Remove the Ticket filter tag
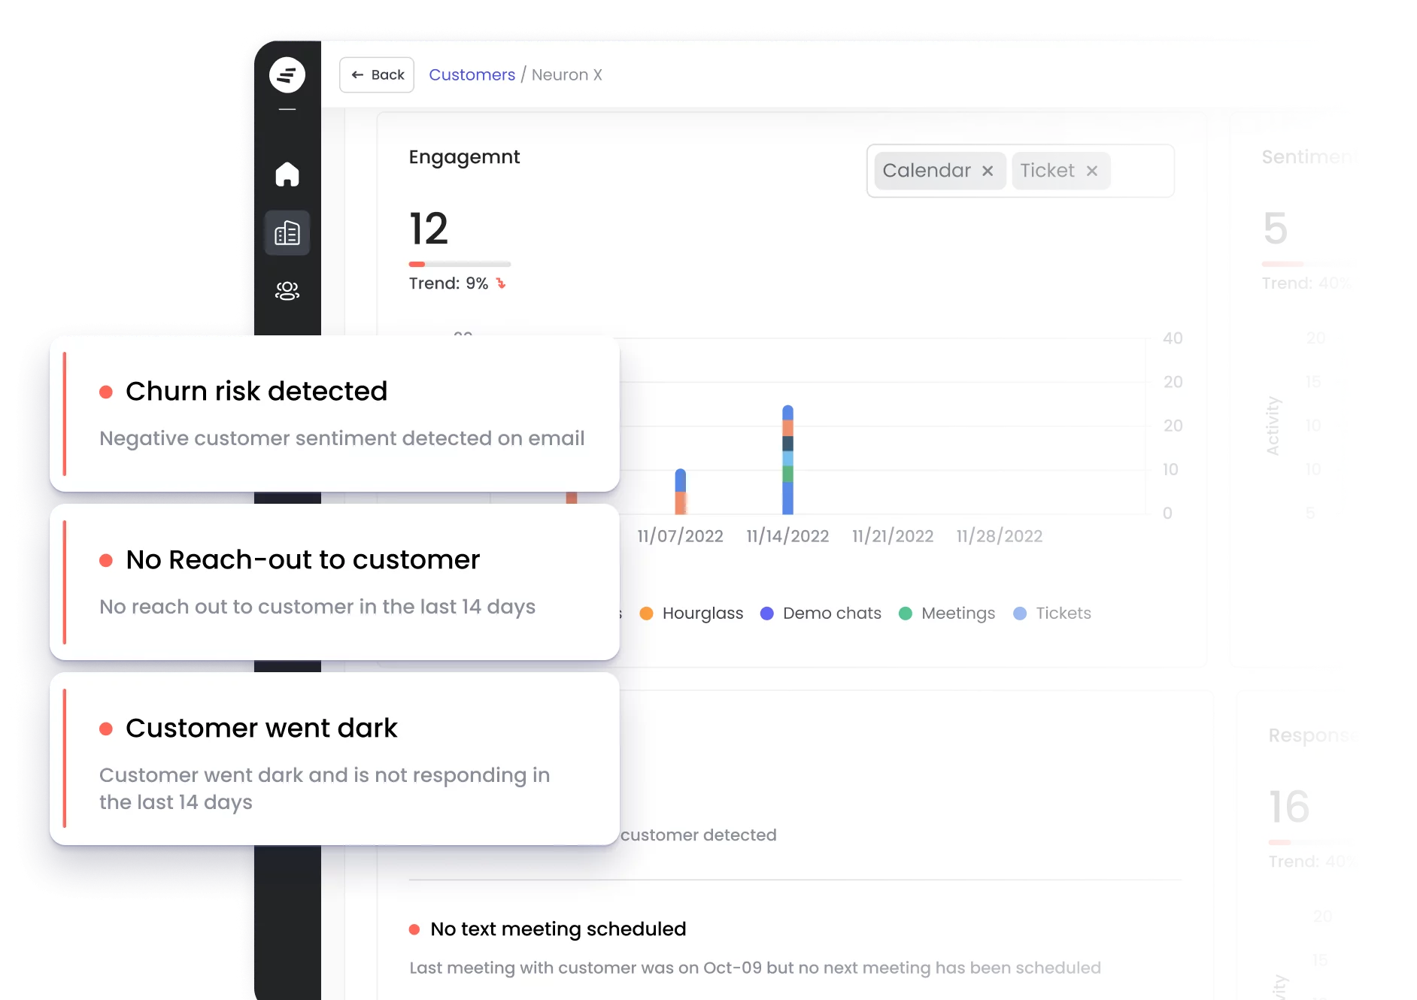1417x1000 pixels. pyautogui.click(x=1091, y=171)
